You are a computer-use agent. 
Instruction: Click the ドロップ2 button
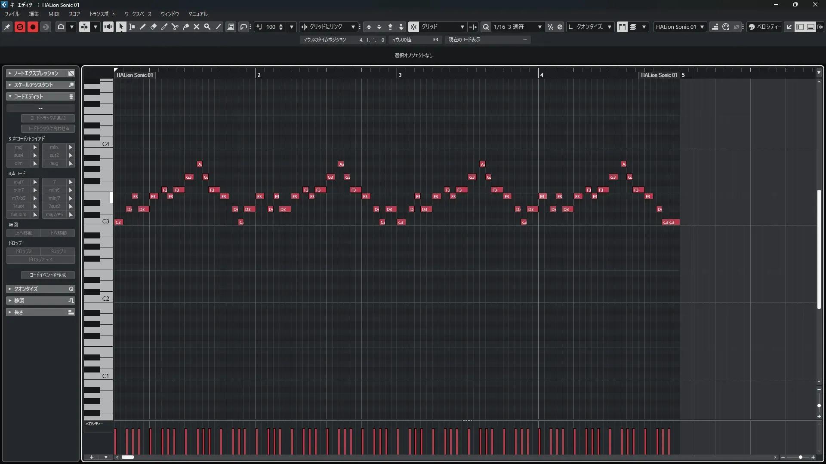pyautogui.click(x=24, y=251)
